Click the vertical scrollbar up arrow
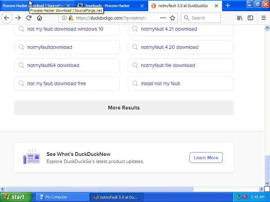This screenshot has width=270, height=202. pyautogui.click(x=267, y=28)
